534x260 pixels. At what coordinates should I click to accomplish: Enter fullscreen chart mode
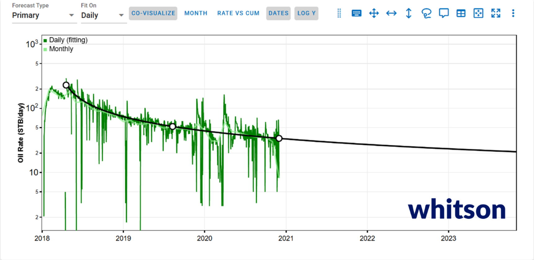496,13
